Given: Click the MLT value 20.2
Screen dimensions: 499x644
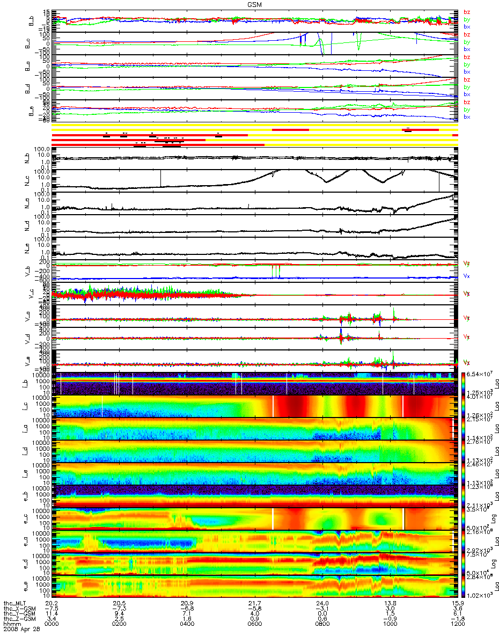Looking at the screenshot, I should (52, 604).
